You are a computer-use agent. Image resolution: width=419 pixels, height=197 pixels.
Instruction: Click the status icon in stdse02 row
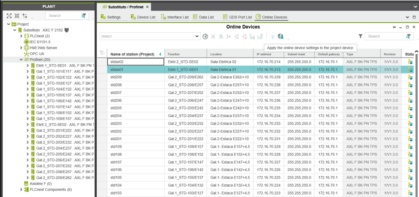[x=411, y=62]
